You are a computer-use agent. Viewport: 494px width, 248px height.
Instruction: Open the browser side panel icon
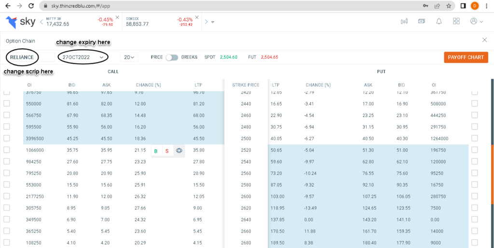coord(463,6)
